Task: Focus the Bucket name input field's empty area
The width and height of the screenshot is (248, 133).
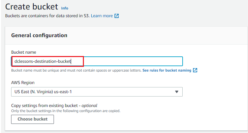Action: pos(133,61)
